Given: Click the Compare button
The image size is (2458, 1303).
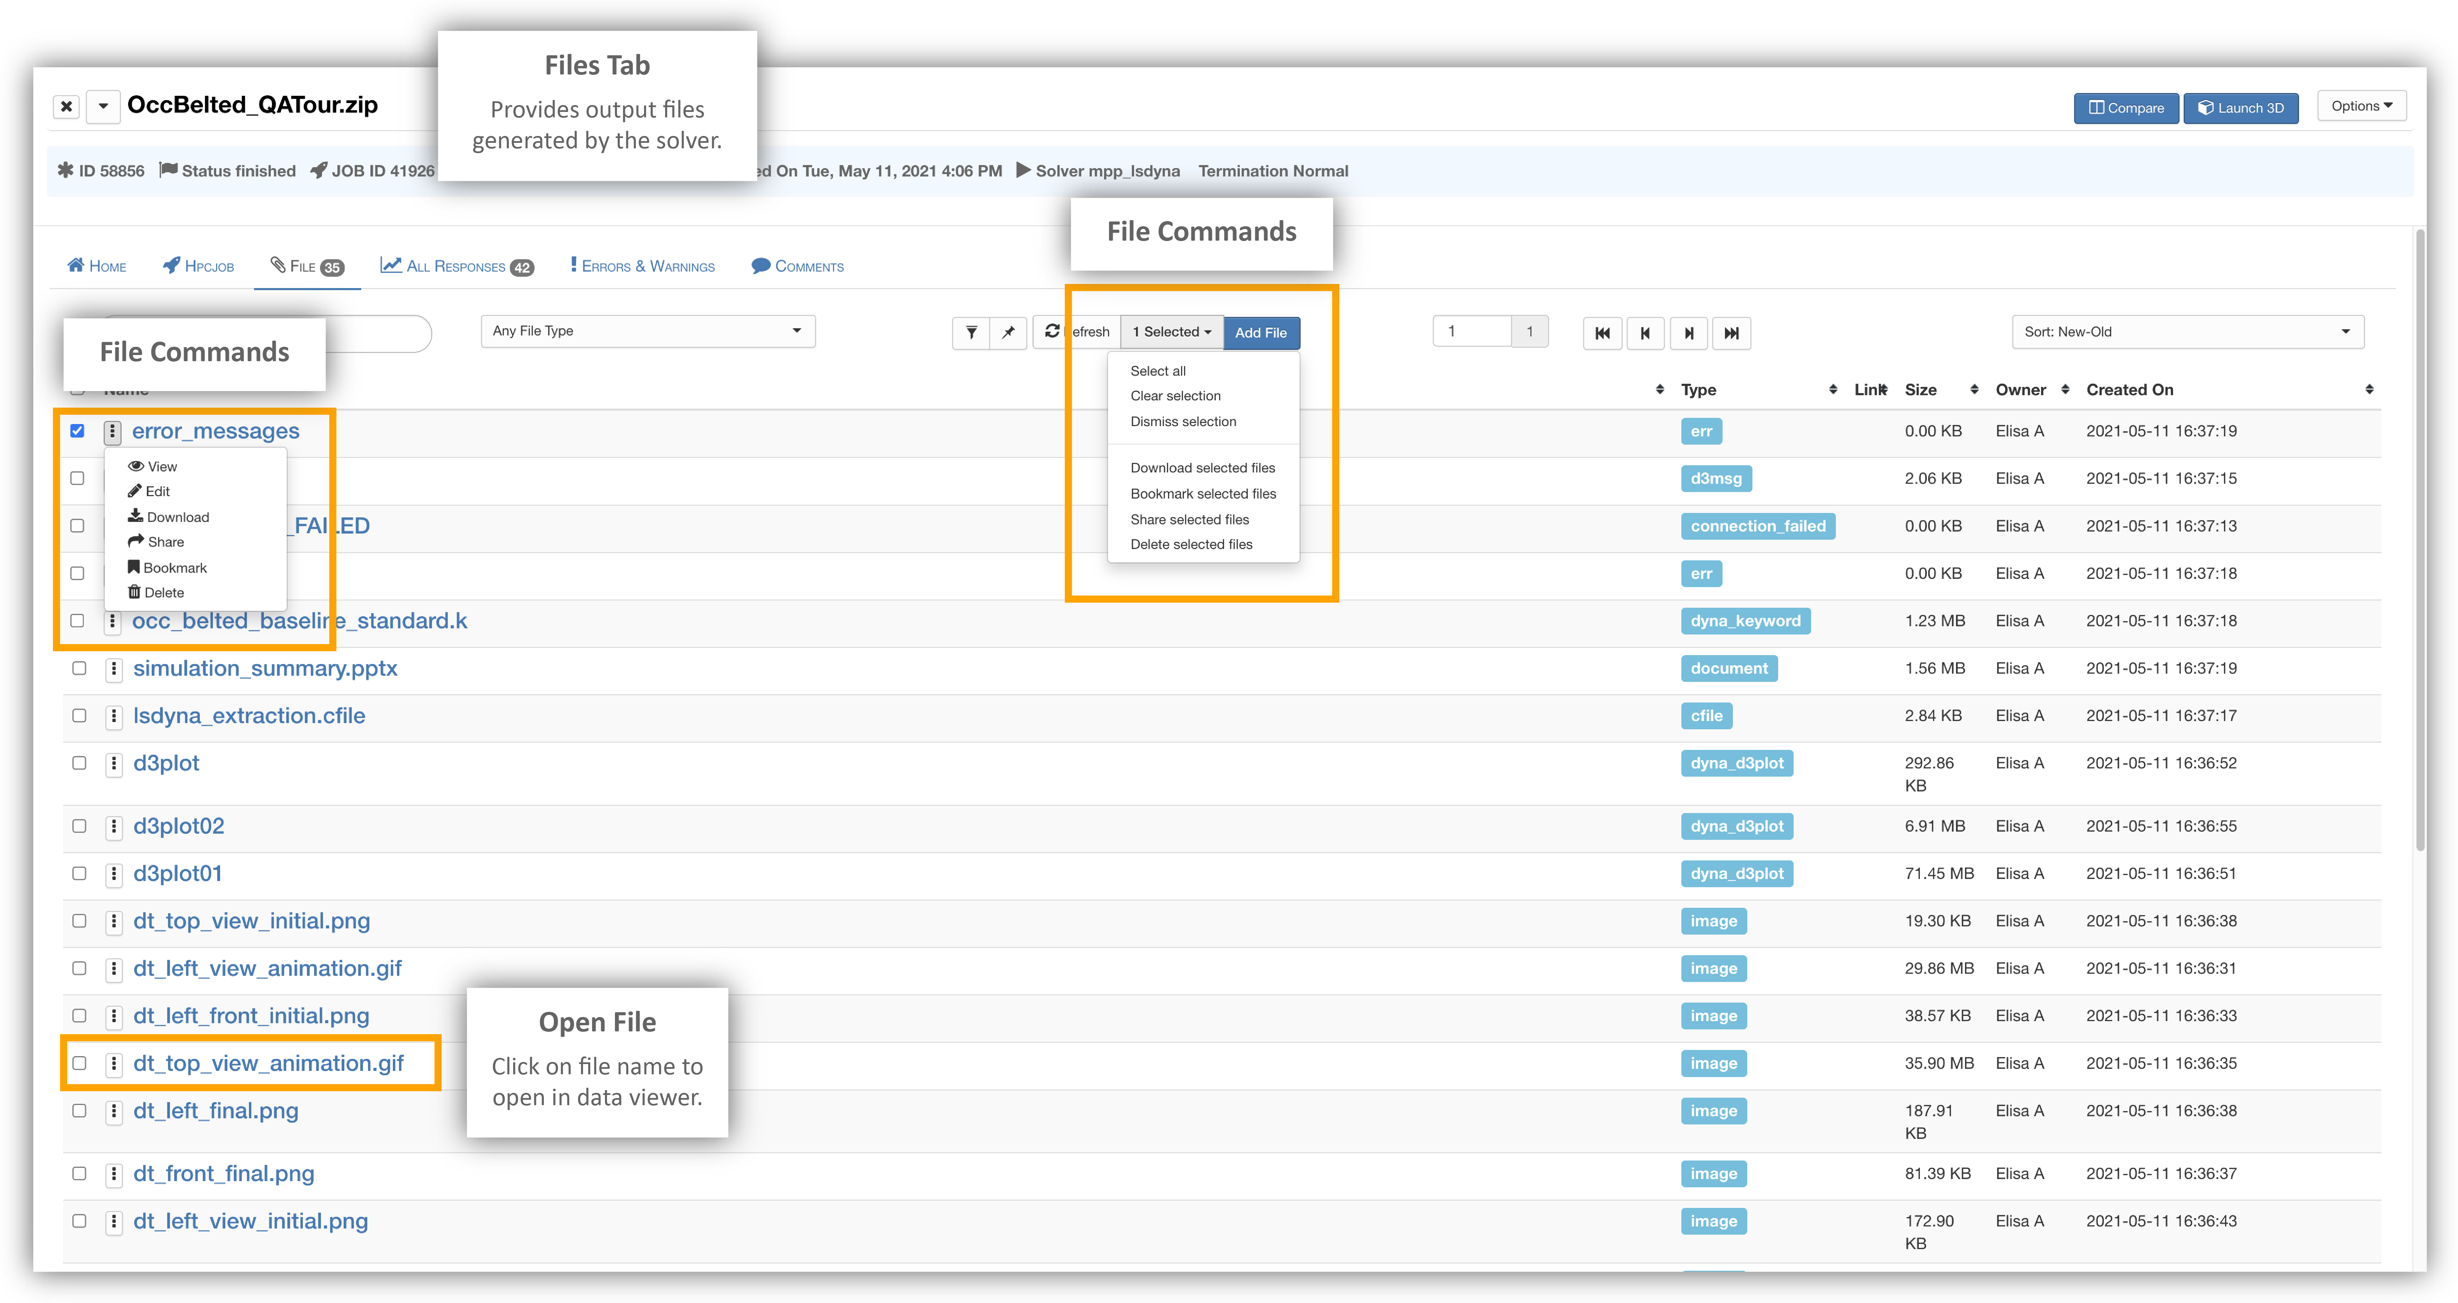Looking at the screenshot, I should (2126, 108).
